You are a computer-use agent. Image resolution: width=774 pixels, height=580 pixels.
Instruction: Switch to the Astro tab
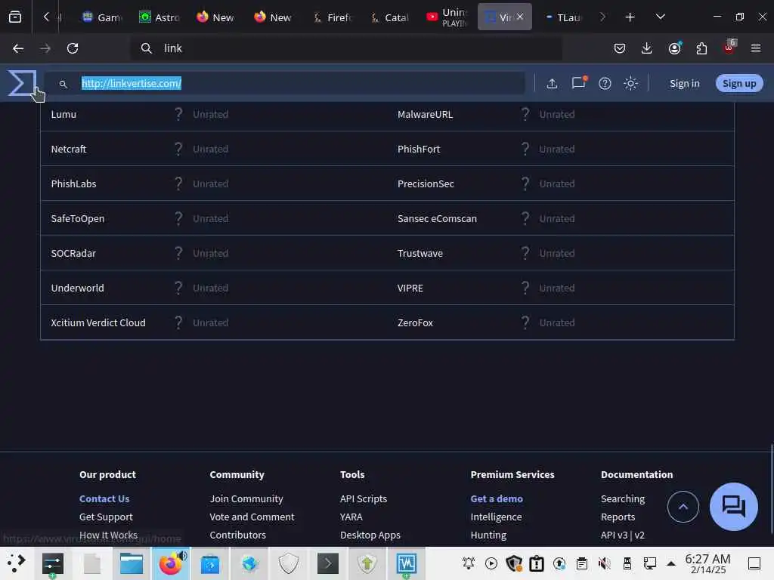[159, 17]
